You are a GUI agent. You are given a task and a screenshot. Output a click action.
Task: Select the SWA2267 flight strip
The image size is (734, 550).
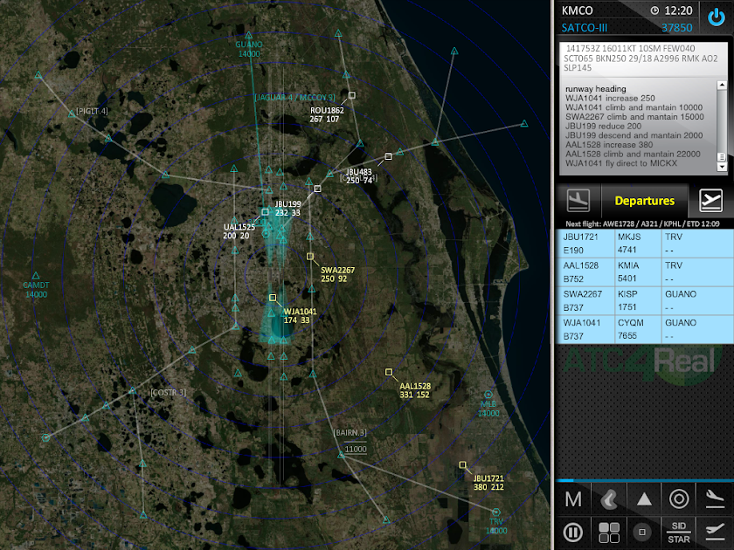[644, 300]
